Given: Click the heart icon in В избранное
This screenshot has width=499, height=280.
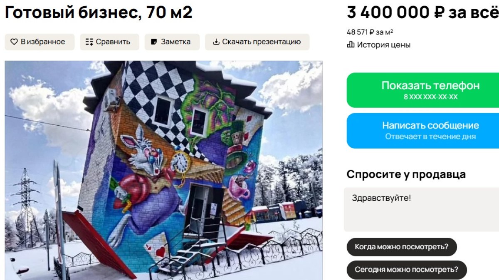Looking at the screenshot, I should pos(14,42).
